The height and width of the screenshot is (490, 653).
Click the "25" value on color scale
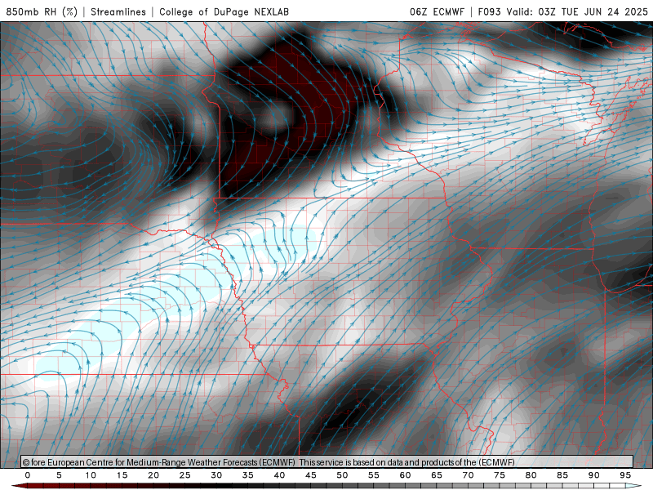(x=185, y=475)
